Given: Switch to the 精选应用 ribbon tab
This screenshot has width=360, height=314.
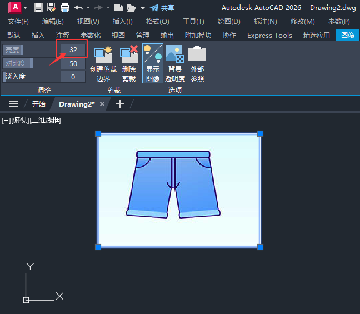Looking at the screenshot, I should coord(316,36).
